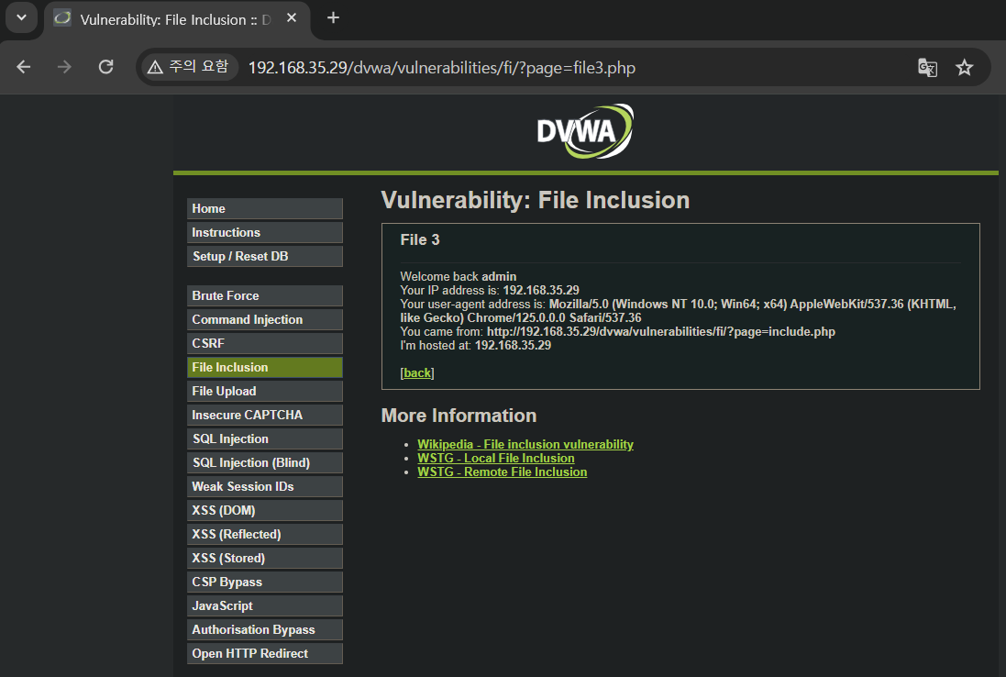1006x677 pixels.
Task: Open CSP Bypass page
Action: tap(264, 582)
